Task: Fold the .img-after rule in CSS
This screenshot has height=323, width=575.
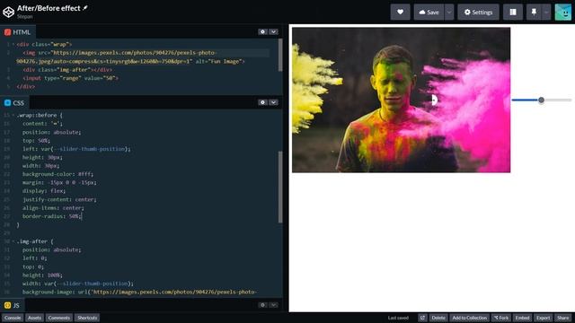Action: 13,241
